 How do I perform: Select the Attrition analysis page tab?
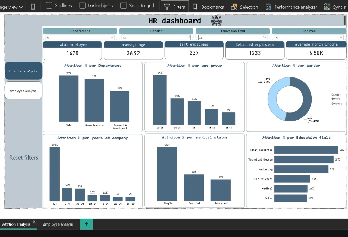pyautogui.click(x=16, y=224)
